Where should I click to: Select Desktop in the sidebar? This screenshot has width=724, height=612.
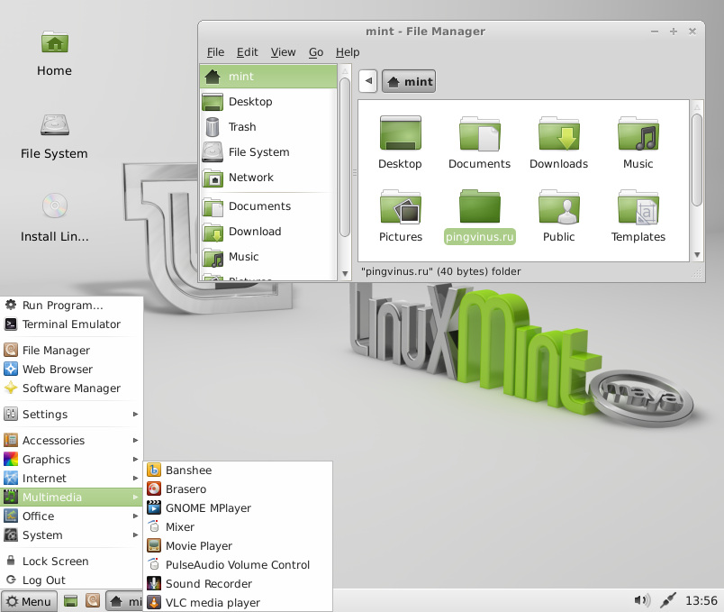pos(268,102)
